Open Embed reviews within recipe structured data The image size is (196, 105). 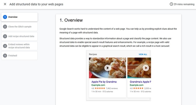(19, 46)
